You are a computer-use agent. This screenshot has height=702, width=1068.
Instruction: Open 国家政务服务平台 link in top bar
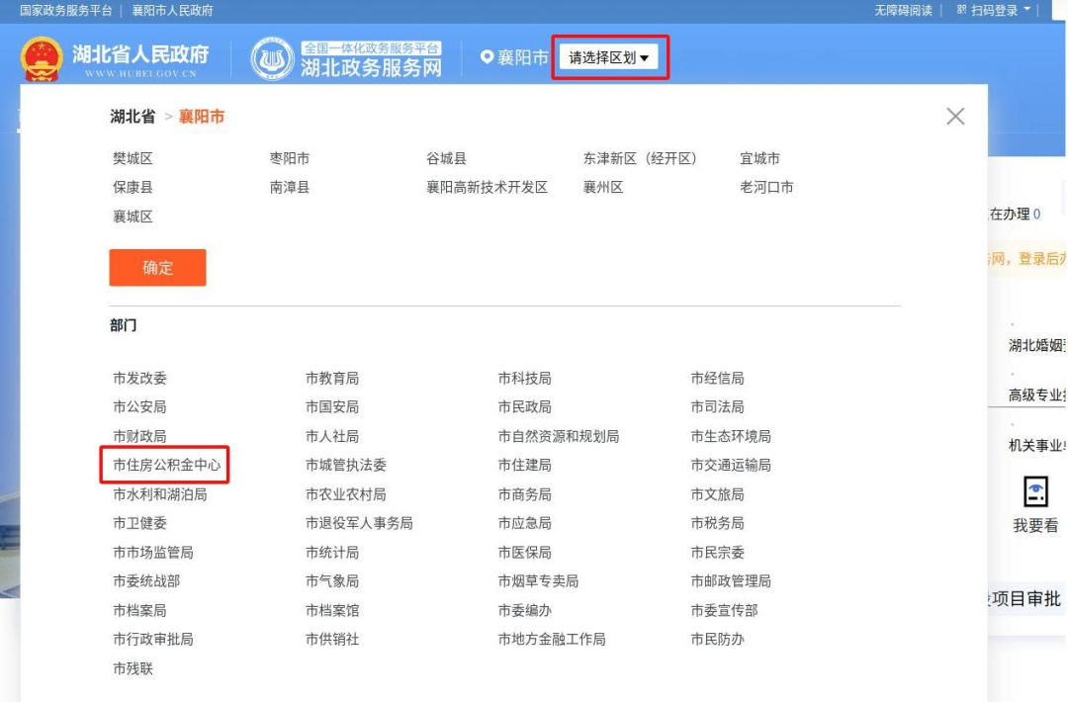(x=66, y=10)
